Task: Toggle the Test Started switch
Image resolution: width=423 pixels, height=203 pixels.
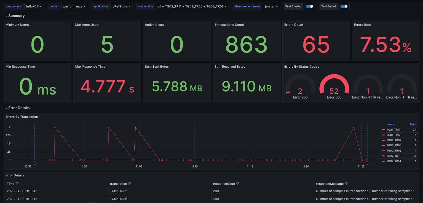Action: coord(310,6)
